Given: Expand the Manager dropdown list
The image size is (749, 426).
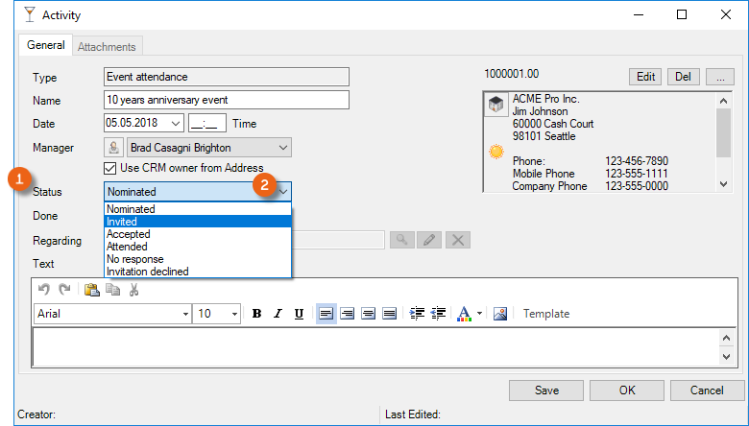Looking at the screenshot, I should click(282, 148).
